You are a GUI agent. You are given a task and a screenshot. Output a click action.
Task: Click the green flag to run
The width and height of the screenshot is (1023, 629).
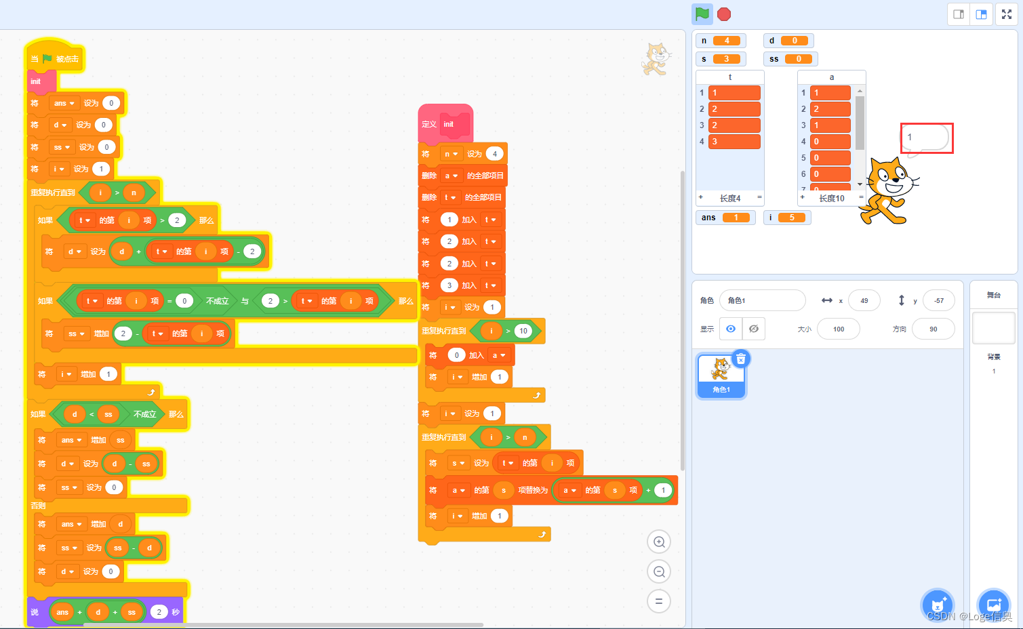pos(702,14)
